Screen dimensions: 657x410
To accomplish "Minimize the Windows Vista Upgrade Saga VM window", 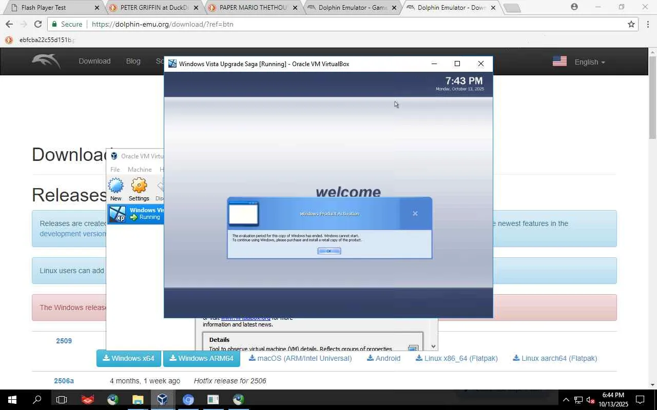I will click(434, 64).
